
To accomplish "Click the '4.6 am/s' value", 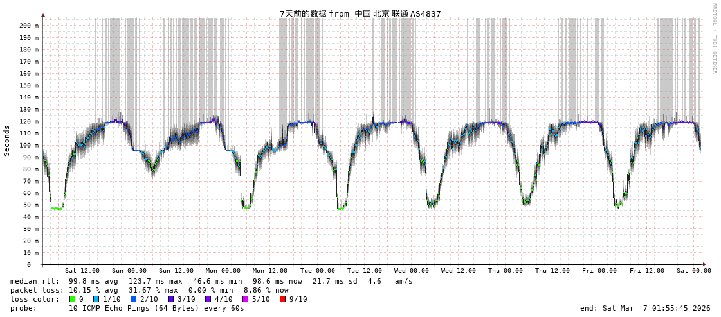I will coord(391,281).
